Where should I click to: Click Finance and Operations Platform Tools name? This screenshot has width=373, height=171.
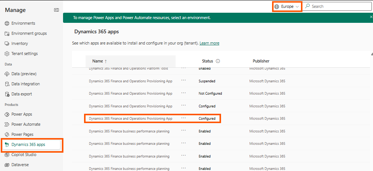(x=128, y=68)
